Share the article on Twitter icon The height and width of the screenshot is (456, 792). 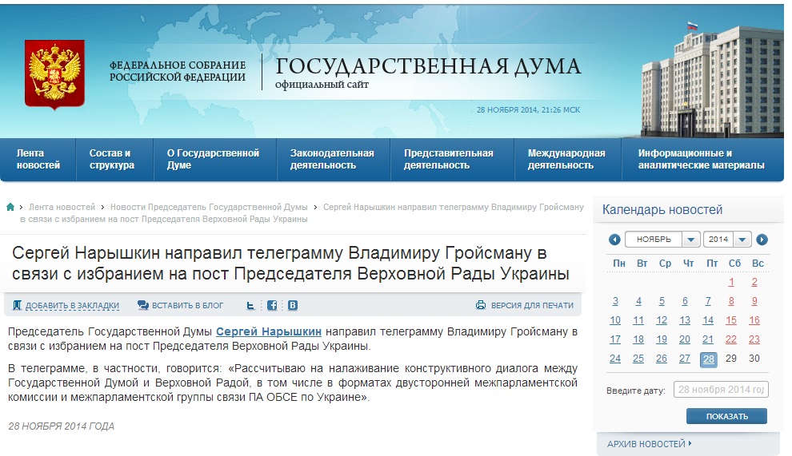(x=250, y=305)
